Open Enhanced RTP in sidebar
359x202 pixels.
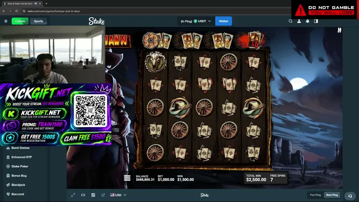(x=21, y=157)
